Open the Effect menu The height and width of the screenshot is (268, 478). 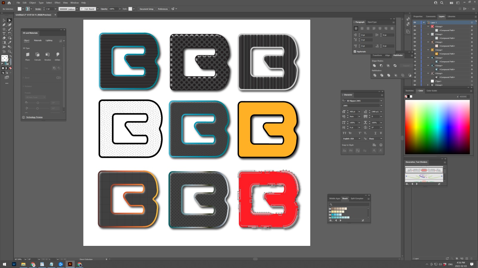click(57, 3)
